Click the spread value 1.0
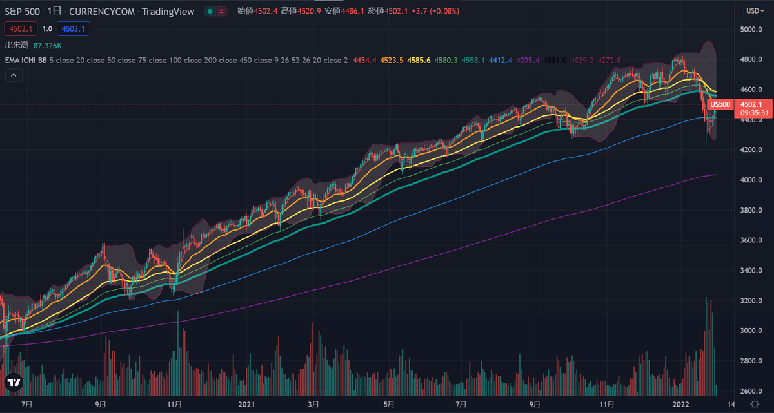Viewport: 774px width, 413px height. pos(48,28)
